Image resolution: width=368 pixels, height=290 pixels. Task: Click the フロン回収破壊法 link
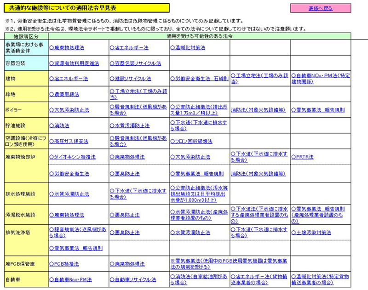(192, 141)
